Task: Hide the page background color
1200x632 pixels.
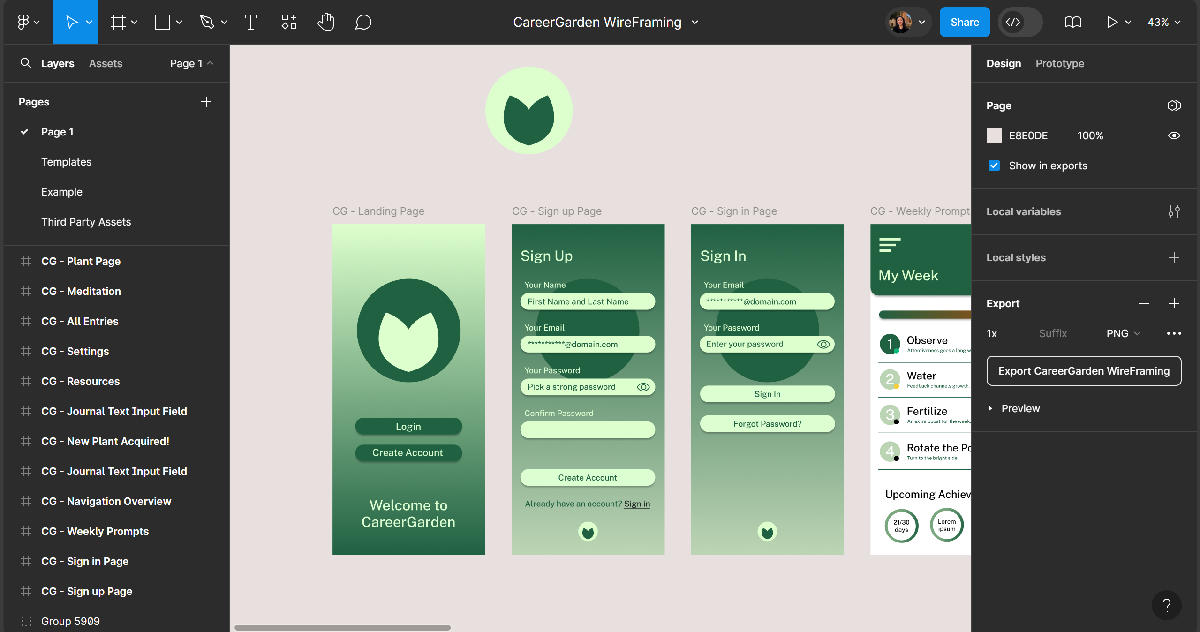Action: [x=1174, y=135]
